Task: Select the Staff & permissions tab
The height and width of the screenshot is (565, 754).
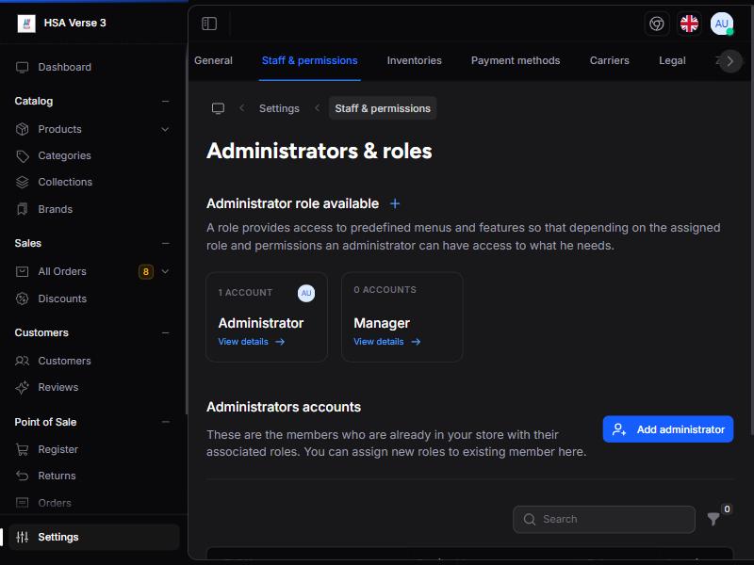Action: coord(310,60)
